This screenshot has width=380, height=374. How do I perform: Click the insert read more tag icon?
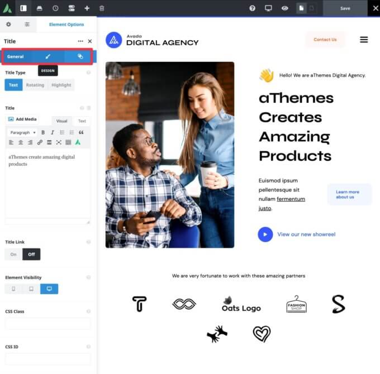(49, 142)
